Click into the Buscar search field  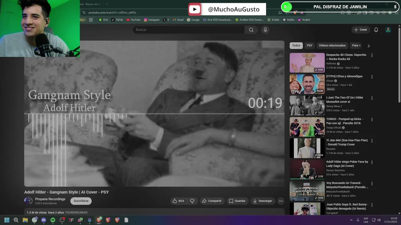click(x=189, y=30)
